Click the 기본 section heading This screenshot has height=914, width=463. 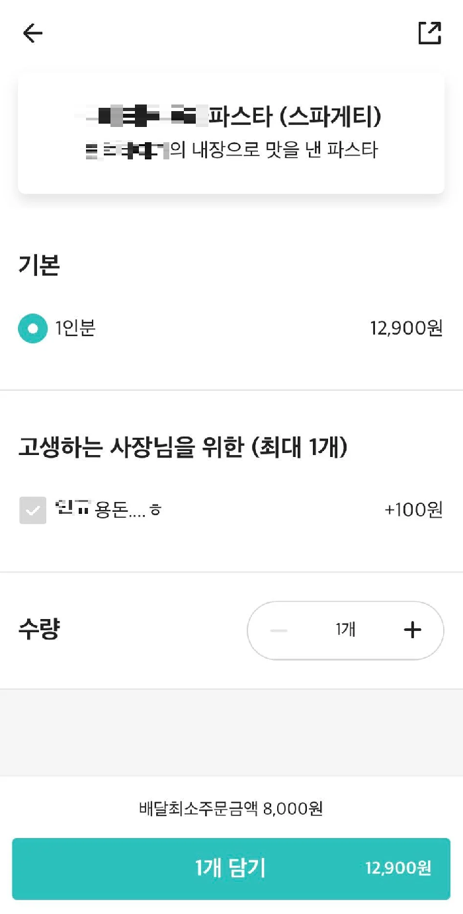39,266
